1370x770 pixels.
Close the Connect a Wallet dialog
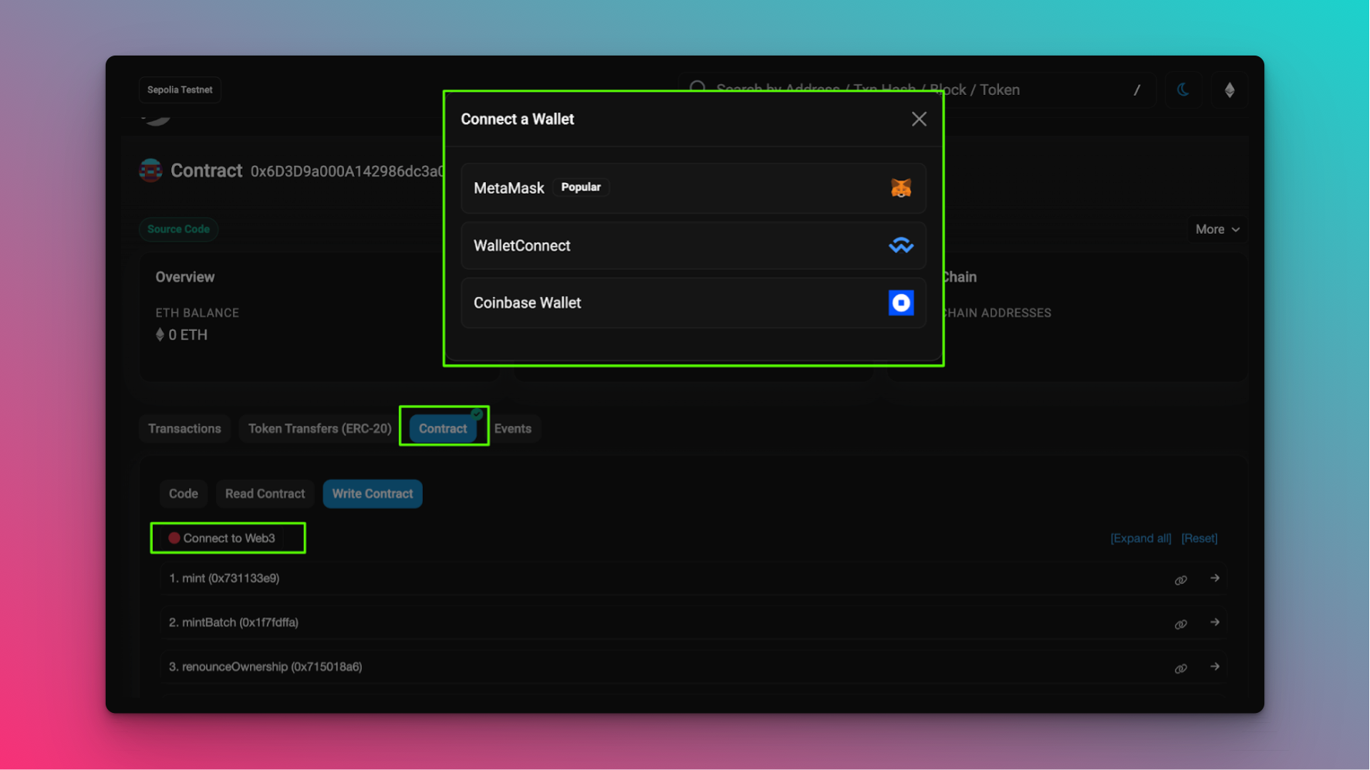(919, 119)
